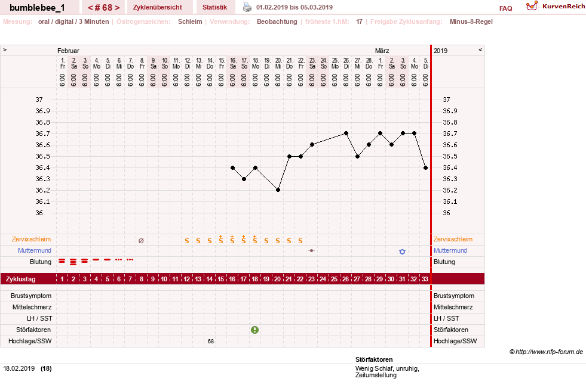Click the heavy bleeding symbol on cycle day 2
The width and height of the screenshot is (586, 391).
coord(73,262)
